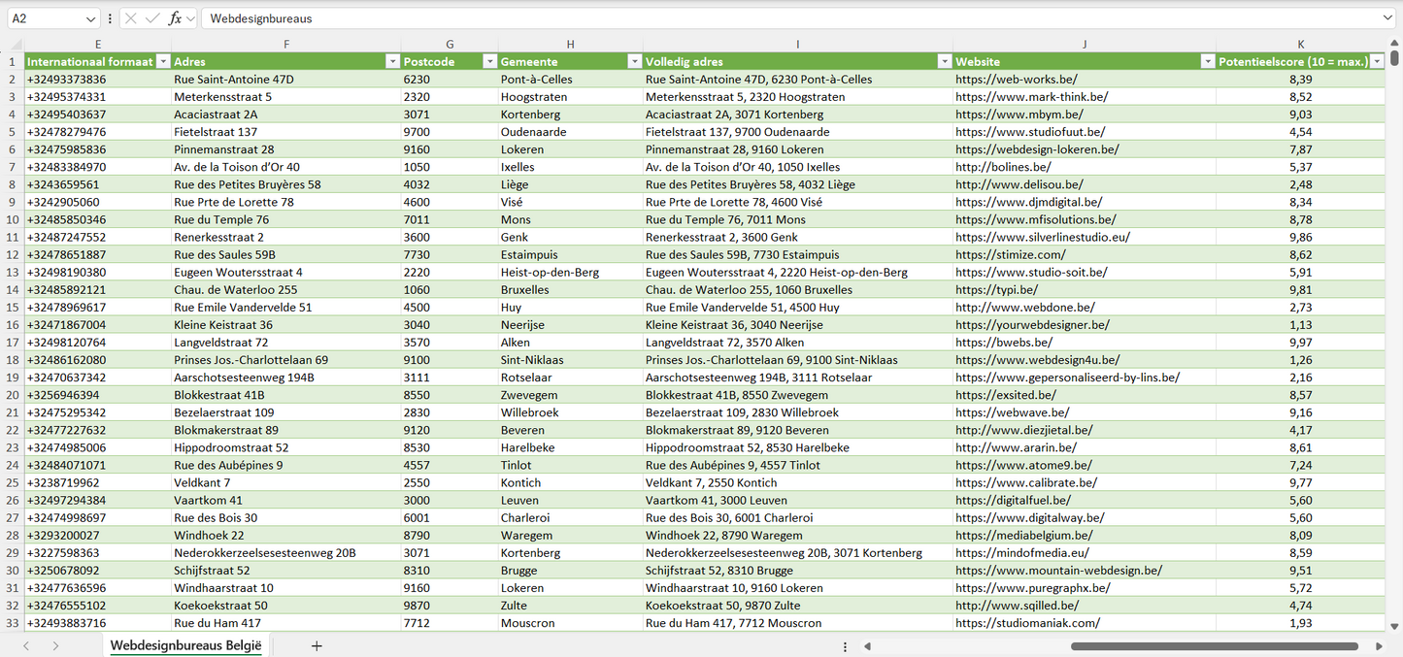Open the Name Box dropdown arrow
Image resolution: width=1403 pixels, height=657 pixels.
point(91,18)
